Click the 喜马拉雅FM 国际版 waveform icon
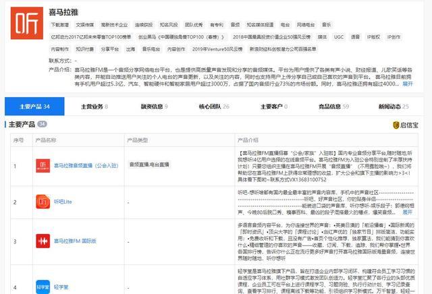This screenshot has width=432, height=294. coord(43,241)
